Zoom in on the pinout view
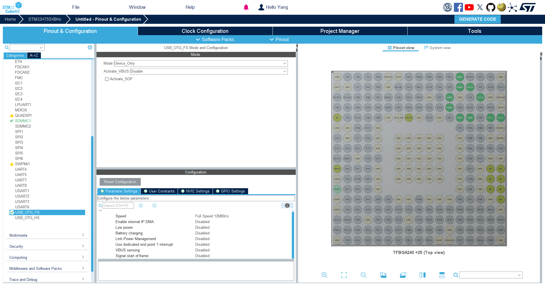The width and height of the screenshot is (545, 286). (x=324, y=275)
